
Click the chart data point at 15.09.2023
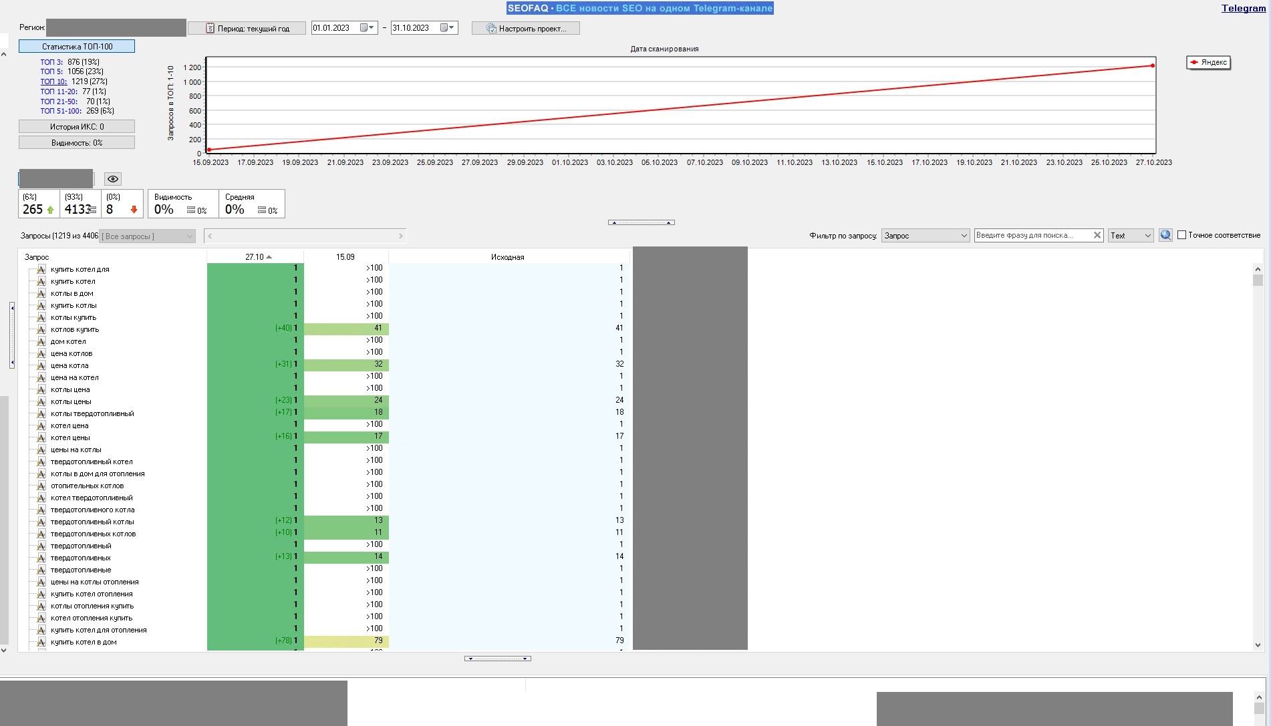pos(208,150)
